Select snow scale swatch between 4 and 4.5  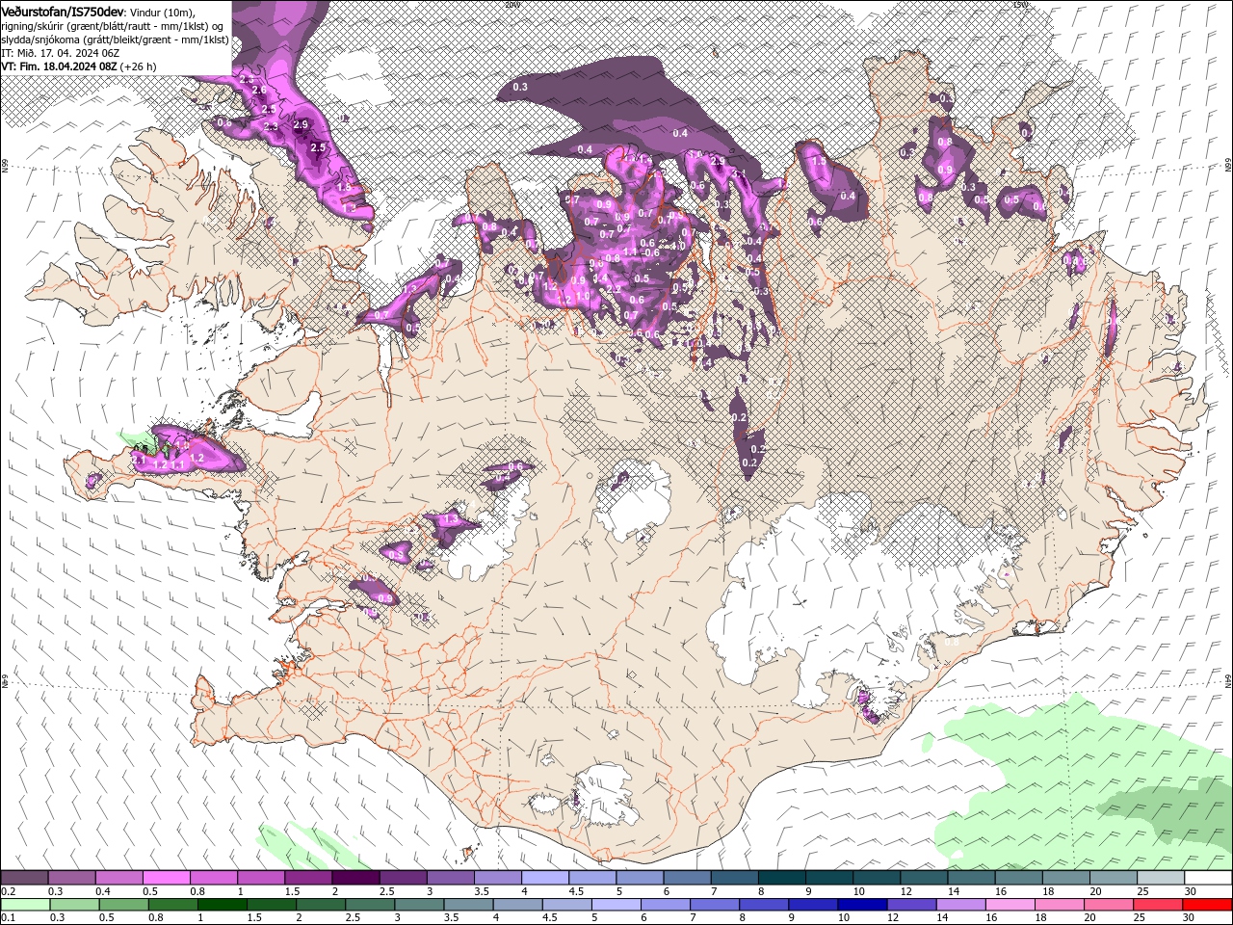tap(545, 878)
